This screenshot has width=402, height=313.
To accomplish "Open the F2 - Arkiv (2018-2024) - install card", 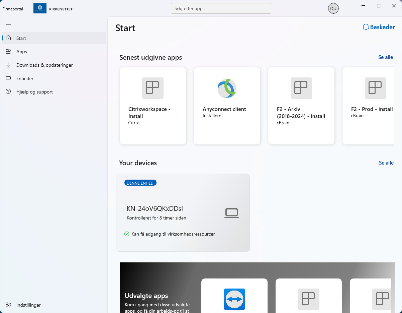I will point(301,106).
